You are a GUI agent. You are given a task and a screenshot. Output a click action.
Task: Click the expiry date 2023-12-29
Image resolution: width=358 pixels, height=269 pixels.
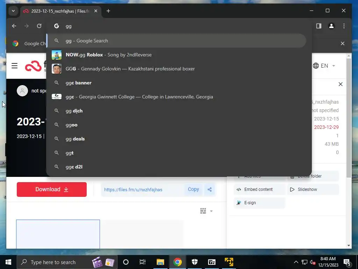(x=326, y=127)
